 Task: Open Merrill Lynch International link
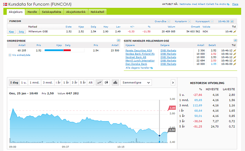(140, 61)
